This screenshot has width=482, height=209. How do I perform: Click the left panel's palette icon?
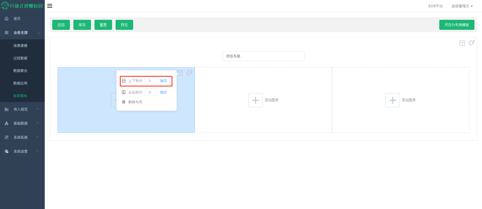coord(189,73)
